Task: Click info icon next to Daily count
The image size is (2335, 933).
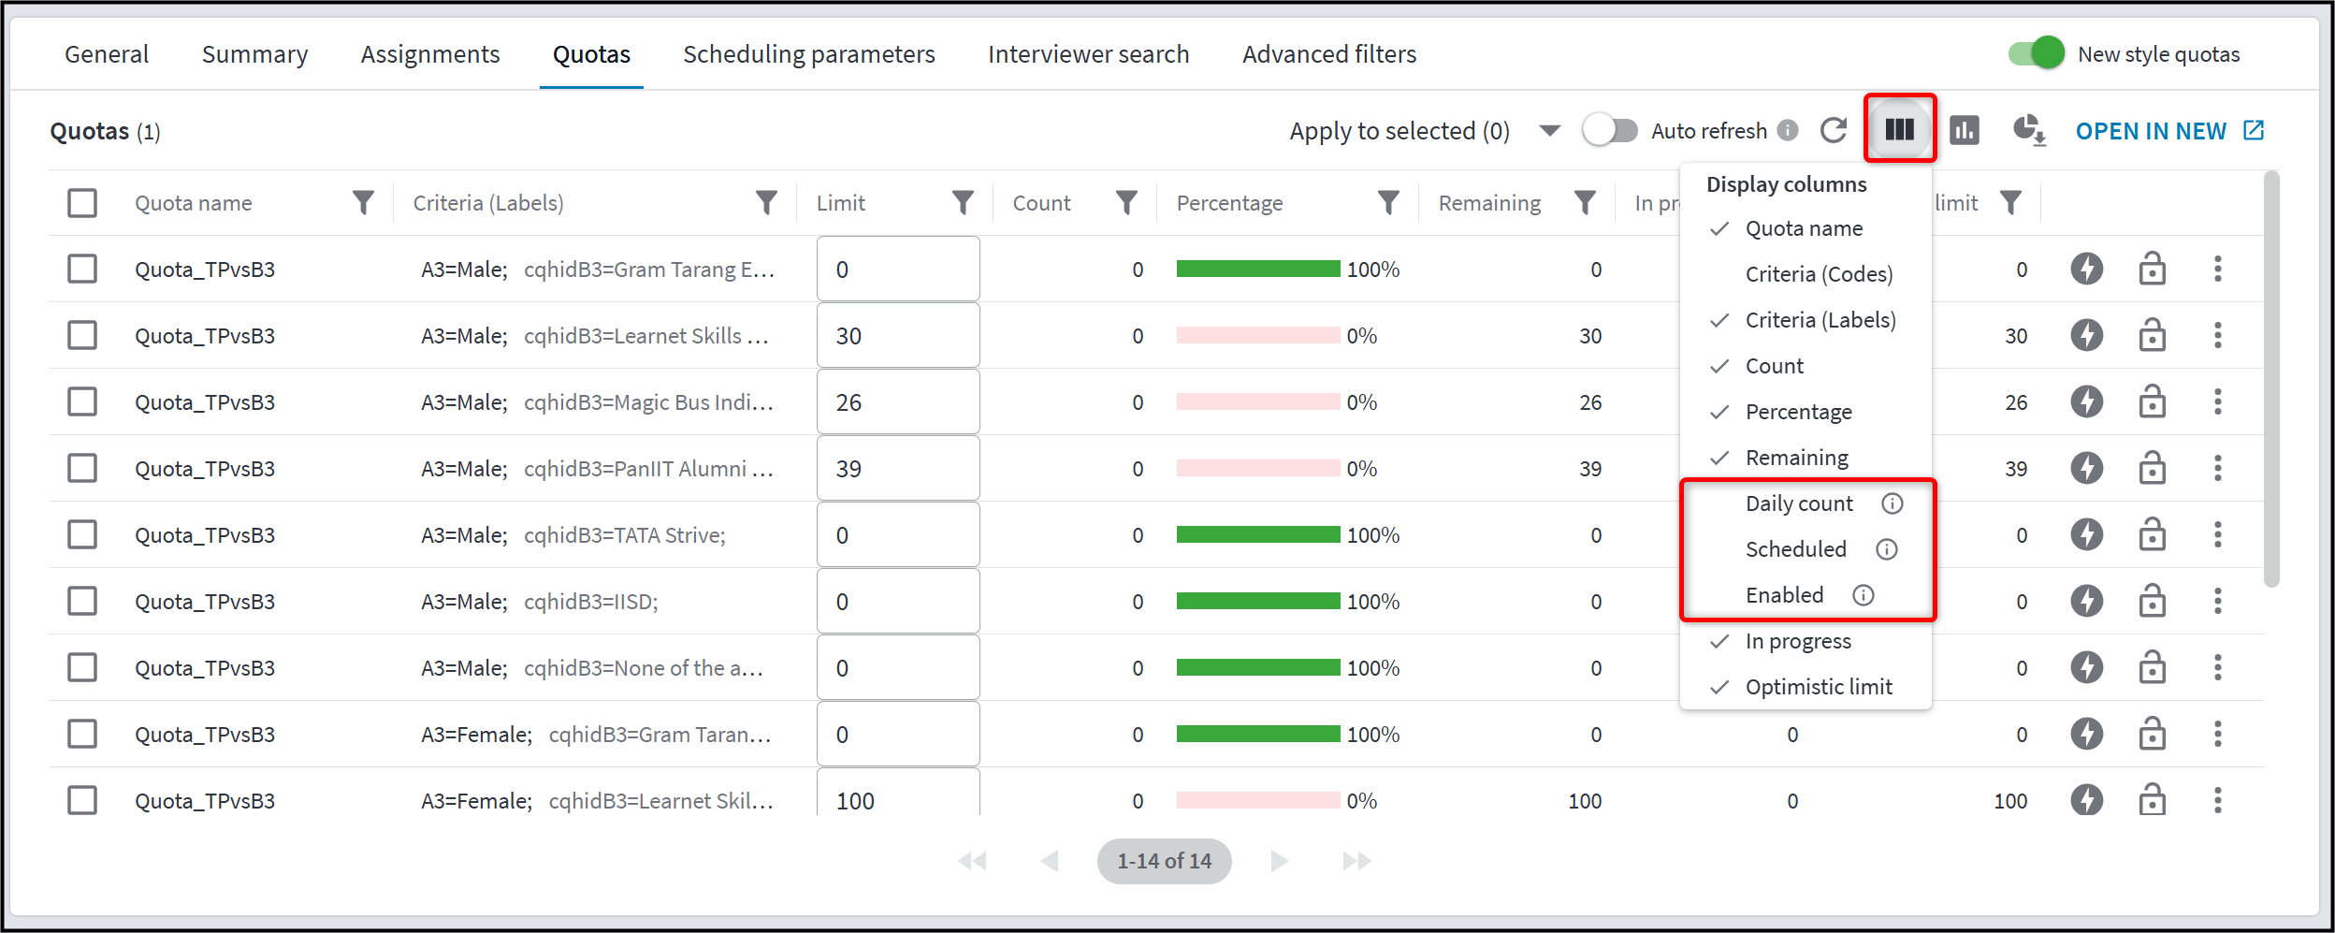Action: click(x=1892, y=503)
